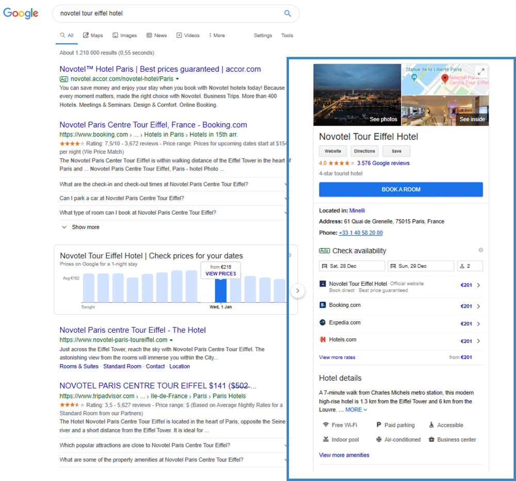Click the blue search magnifier icon
Image resolution: width=516 pixels, height=481 pixels.
pyautogui.click(x=287, y=13)
